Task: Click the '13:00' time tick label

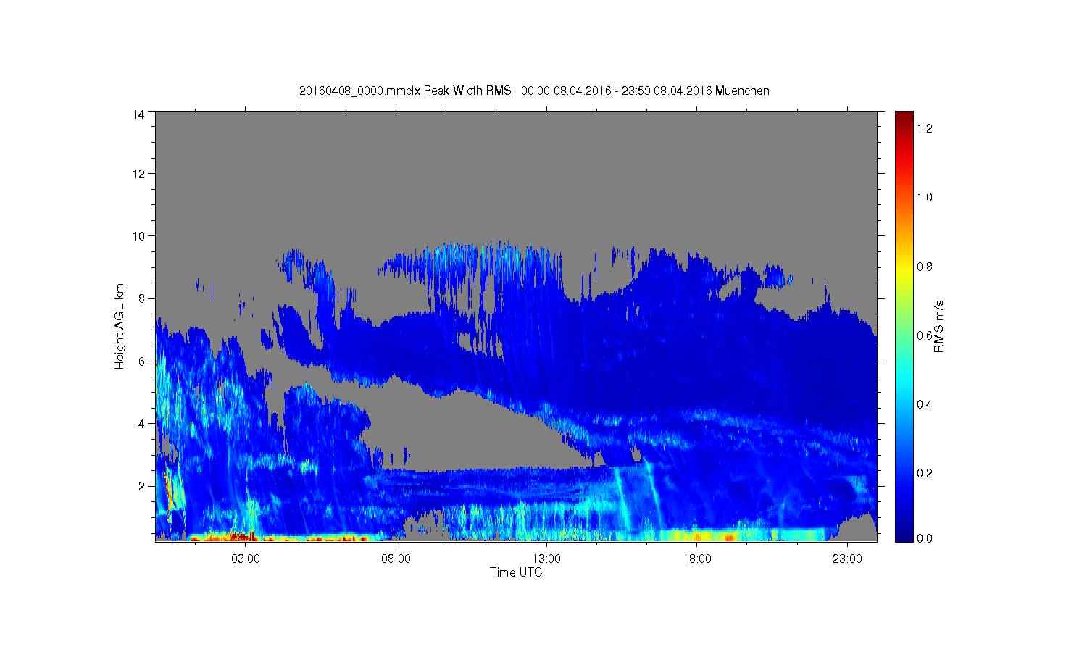Action: coord(546,559)
